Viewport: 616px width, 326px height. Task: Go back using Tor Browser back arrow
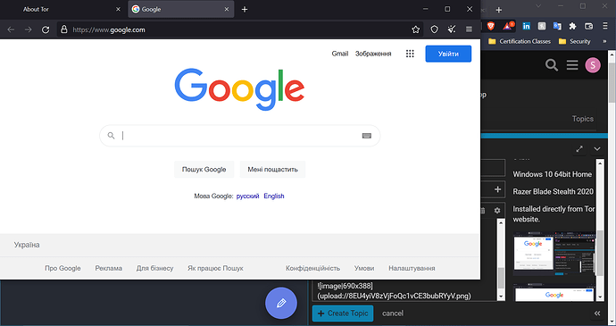tap(11, 29)
